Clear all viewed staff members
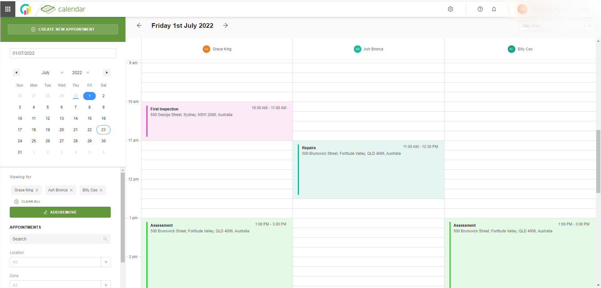The width and height of the screenshot is (601, 288). pos(28,202)
